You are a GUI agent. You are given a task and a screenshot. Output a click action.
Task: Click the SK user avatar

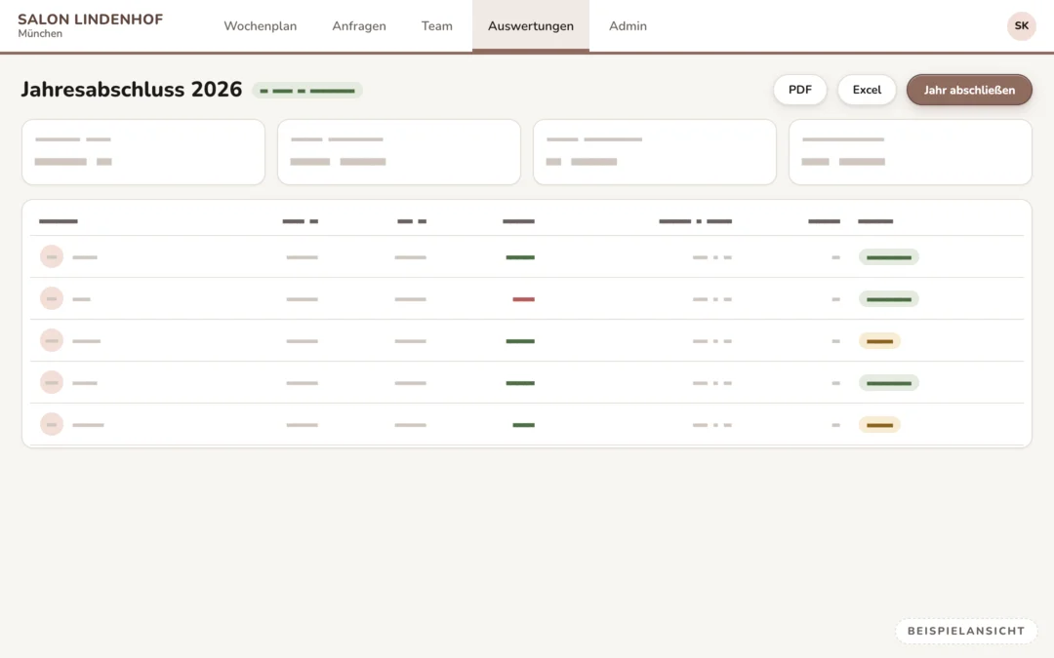[x=1021, y=26]
